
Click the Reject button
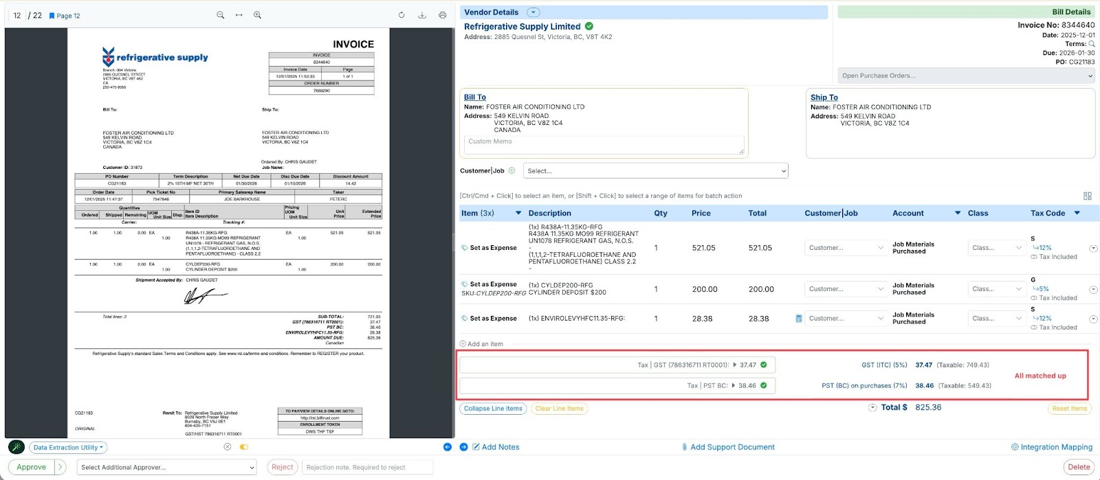(x=282, y=467)
